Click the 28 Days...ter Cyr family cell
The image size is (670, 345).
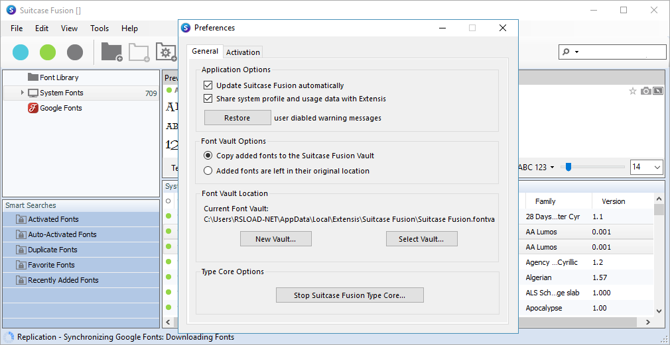coord(553,217)
